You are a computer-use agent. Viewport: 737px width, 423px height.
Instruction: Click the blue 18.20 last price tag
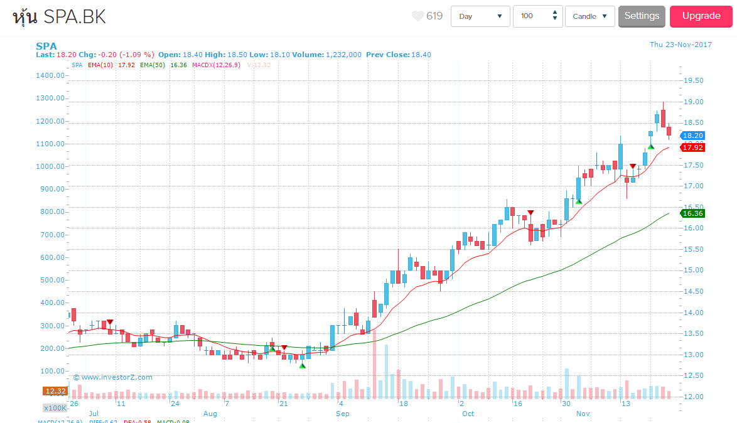(692, 136)
